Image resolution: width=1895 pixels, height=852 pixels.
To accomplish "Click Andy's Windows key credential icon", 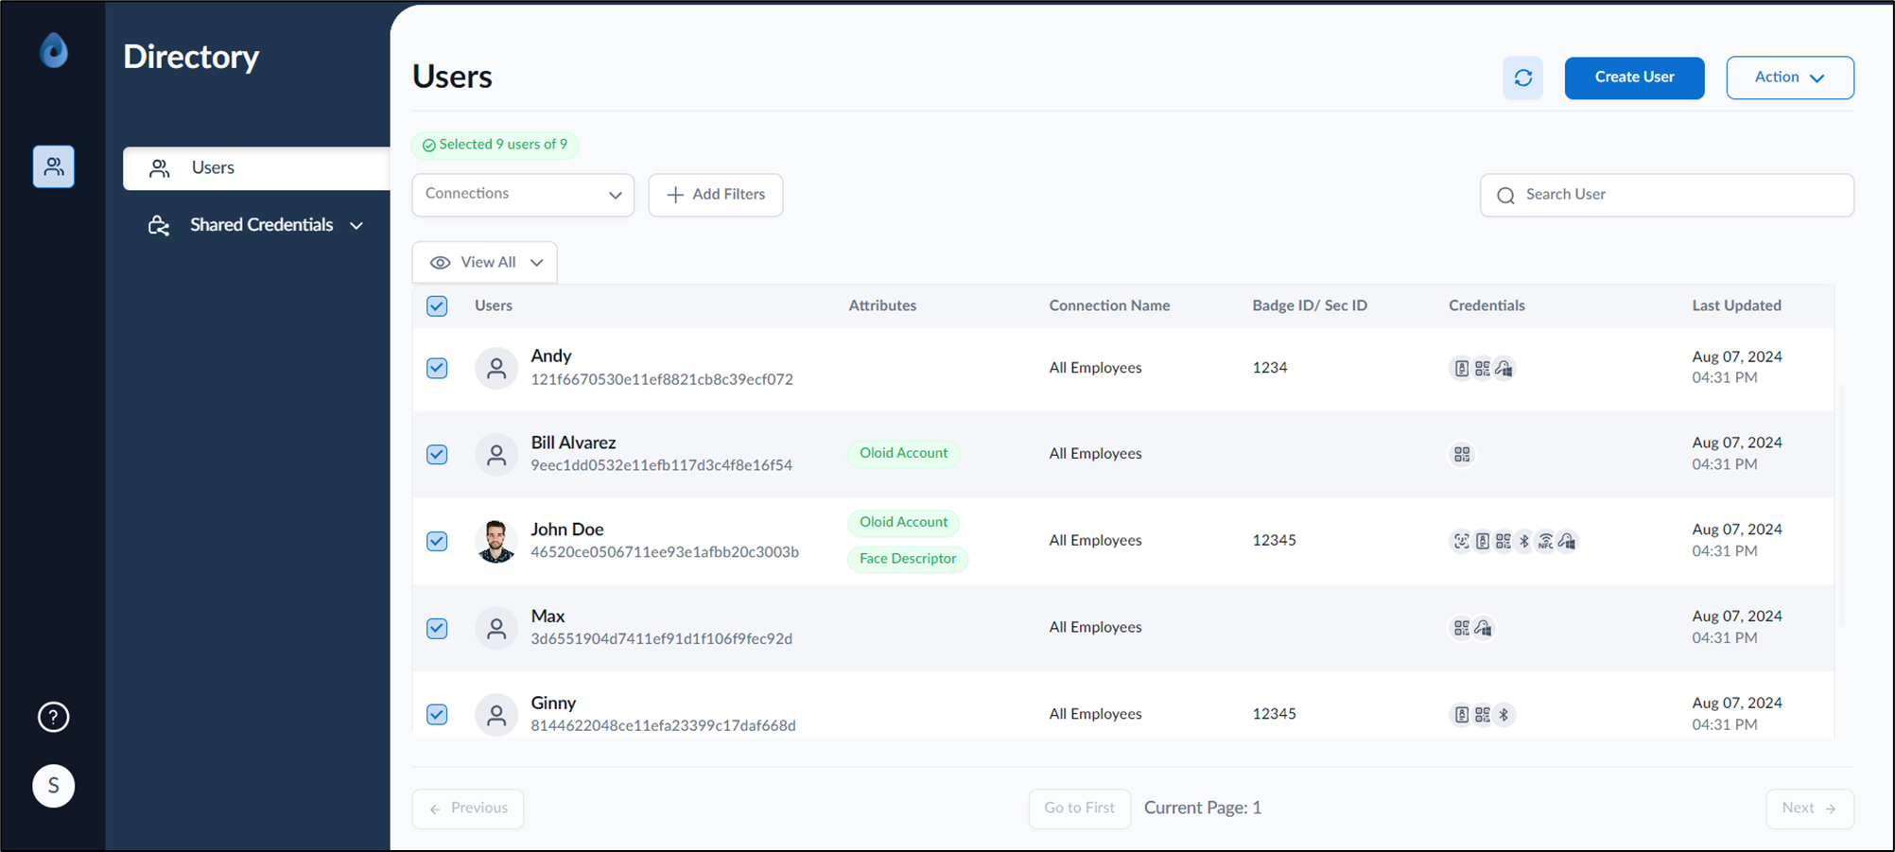I will pyautogui.click(x=1504, y=369).
